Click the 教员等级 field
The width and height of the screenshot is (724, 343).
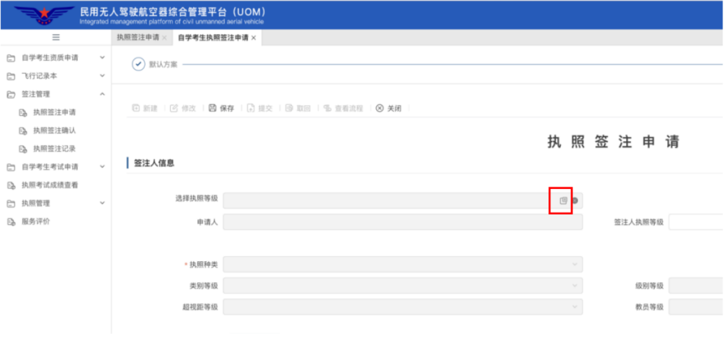click(697, 307)
